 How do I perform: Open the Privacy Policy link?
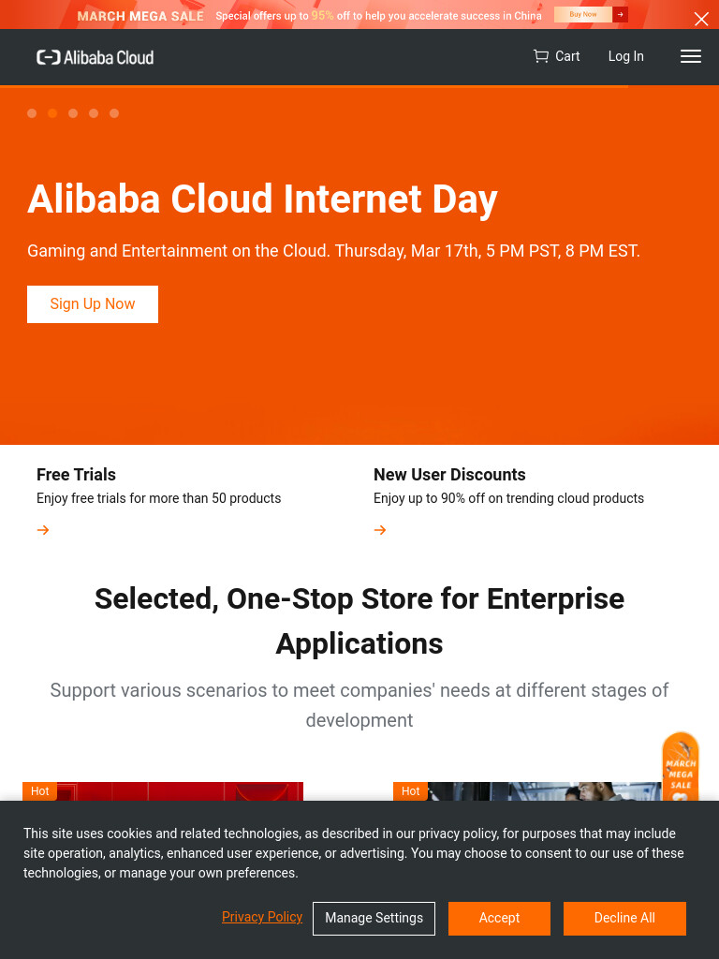coord(262,917)
